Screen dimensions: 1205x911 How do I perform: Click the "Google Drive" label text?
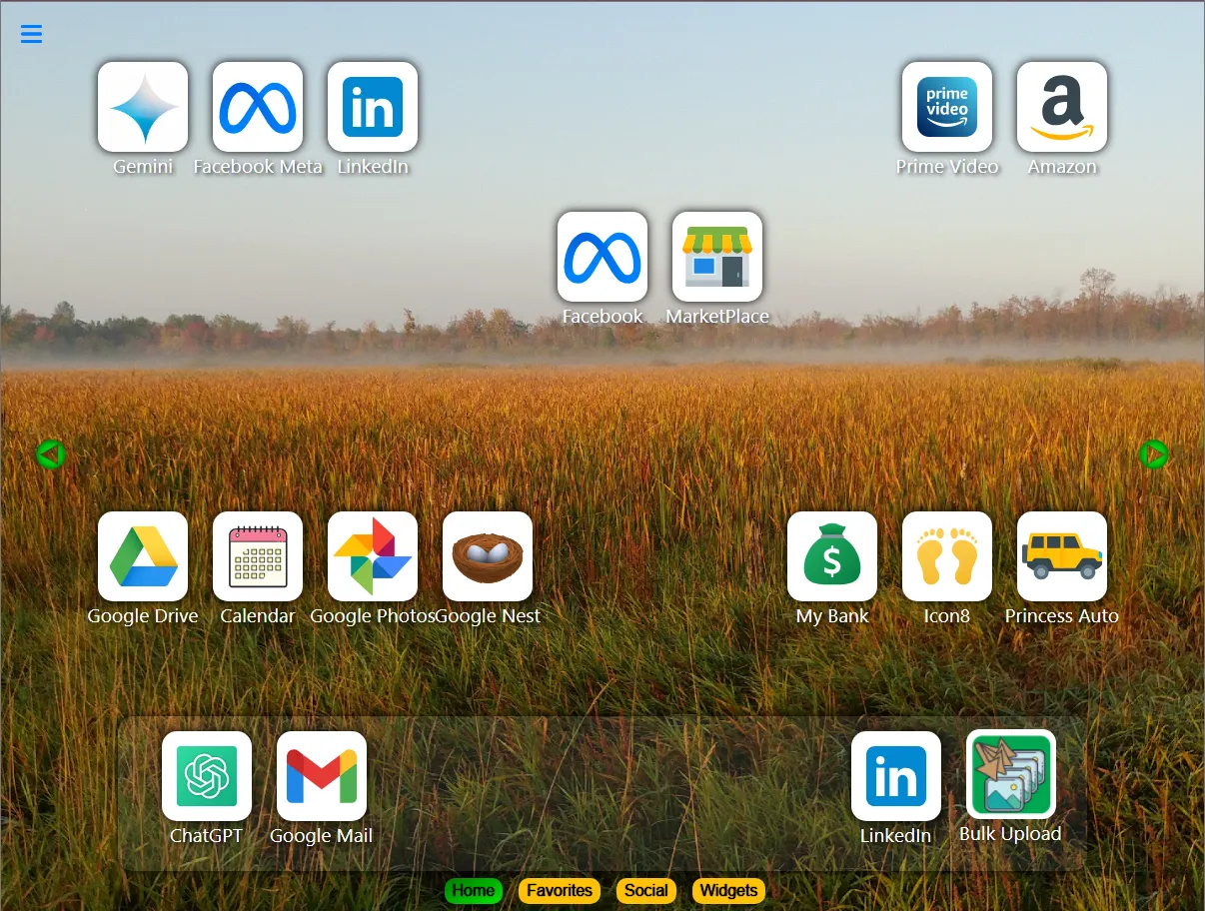click(x=143, y=616)
